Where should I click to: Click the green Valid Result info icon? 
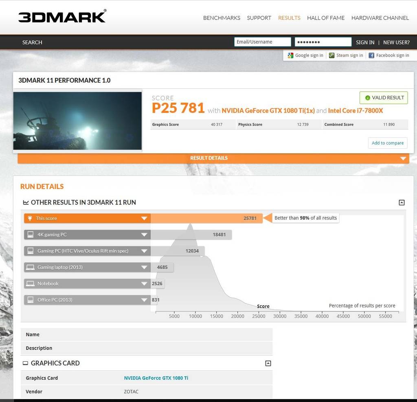click(x=368, y=98)
